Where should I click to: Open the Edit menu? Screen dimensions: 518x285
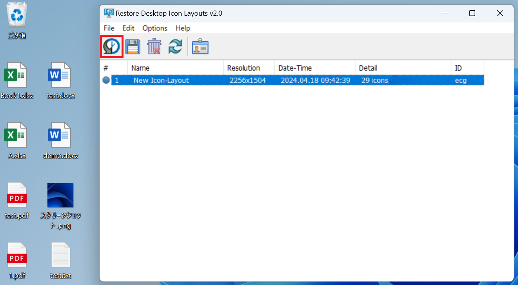click(x=128, y=28)
